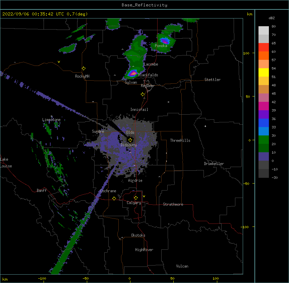Image resolution: width=289 pixels, height=283 pixels.
Task: Pick the salmon swatch between 57 and 54
Action: pyautogui.click(x=264, y=64)
